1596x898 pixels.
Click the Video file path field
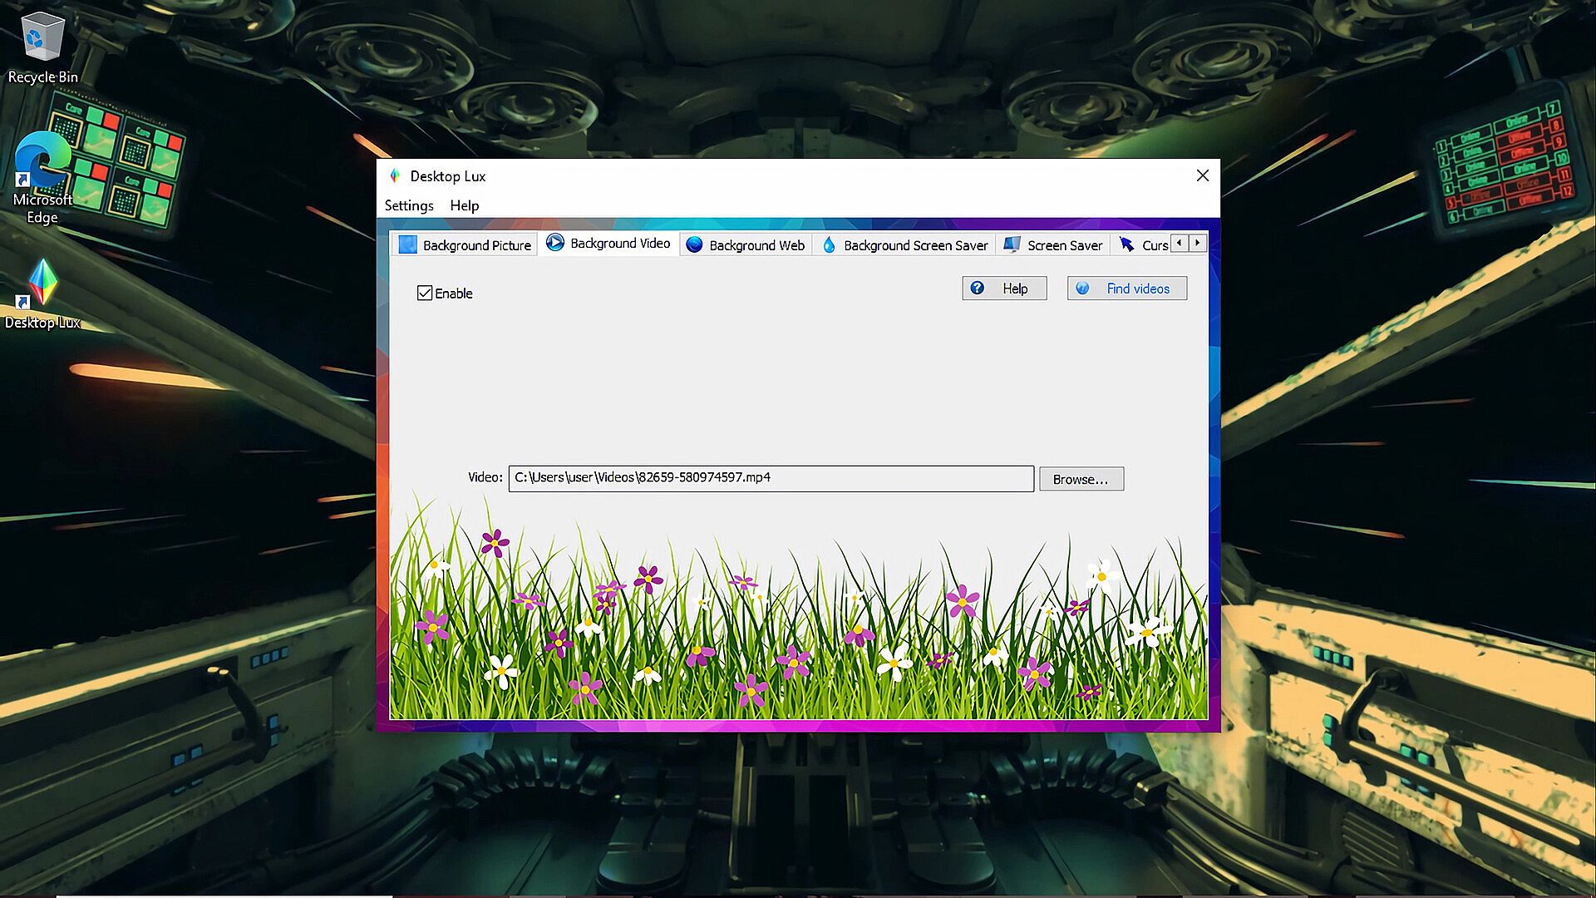(771, 478)
